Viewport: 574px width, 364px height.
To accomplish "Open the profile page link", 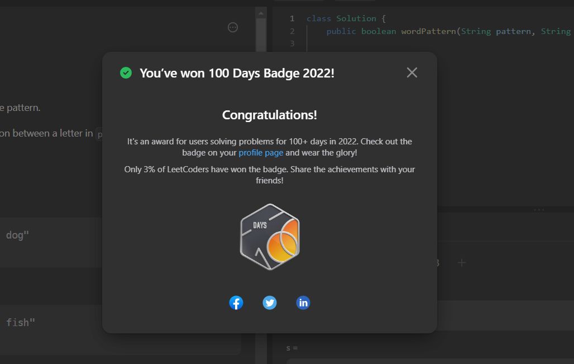I will pyautogui.click(x=261, y=153).
